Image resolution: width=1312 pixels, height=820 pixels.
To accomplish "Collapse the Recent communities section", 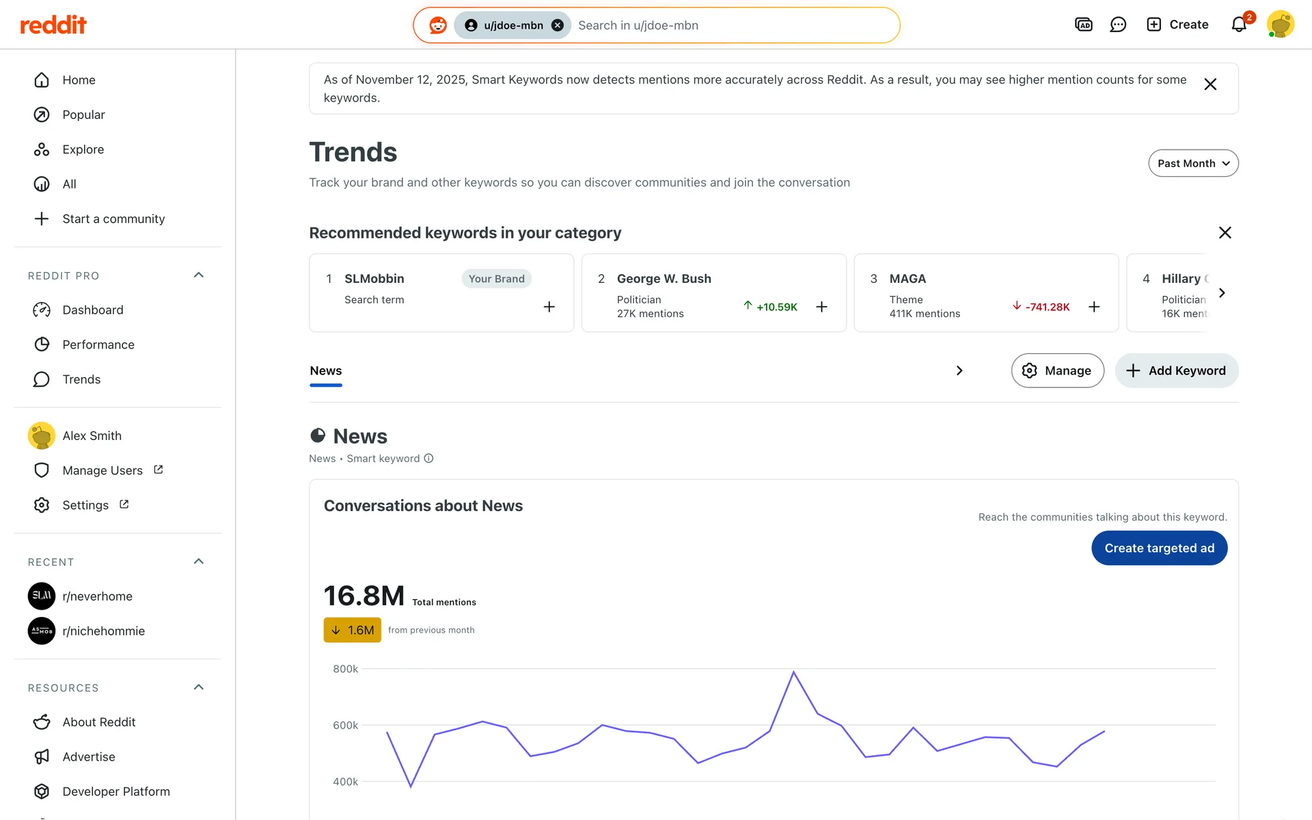I will pos(199,562).
